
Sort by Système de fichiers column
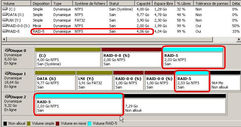[x=90, y=4]
